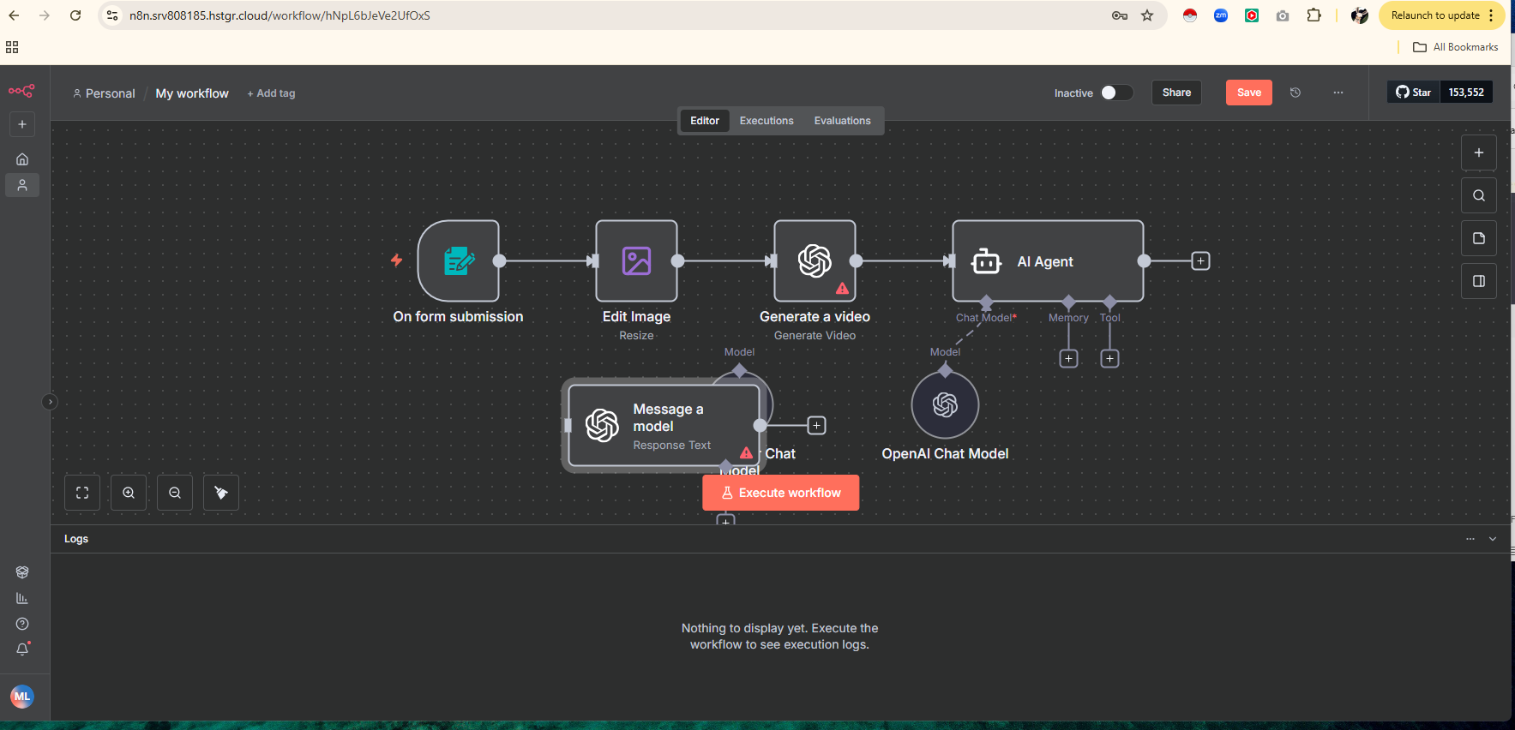The image size is (1515, 730).
Task: Save the workflow
Action: coord(1248,93)
